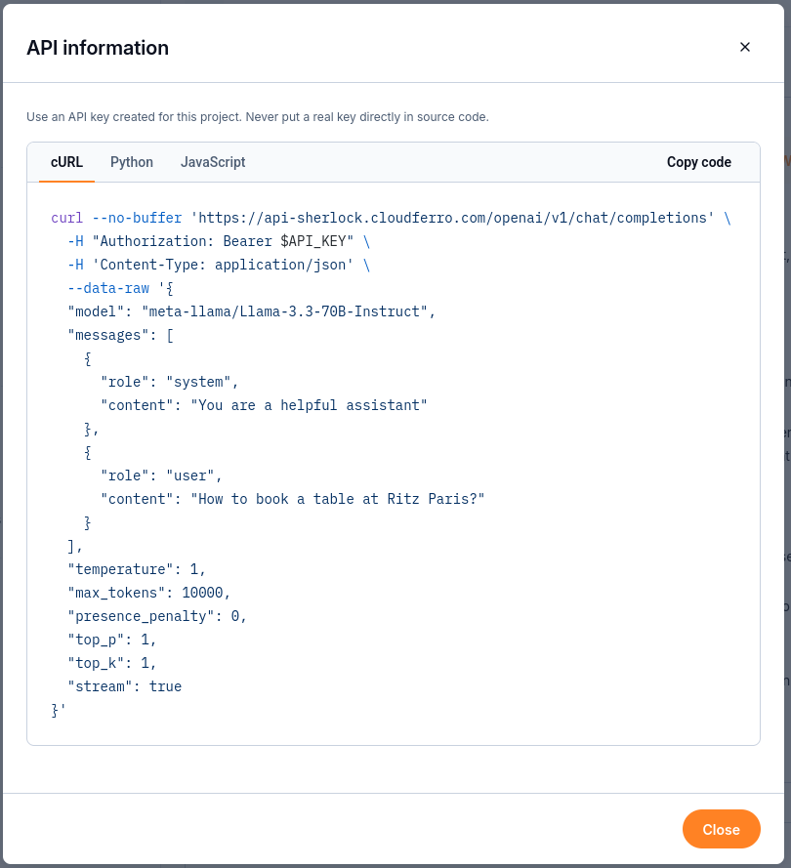Click the Copy code button
The width and height of the screenshot is (791, 868).
(698, 162)
